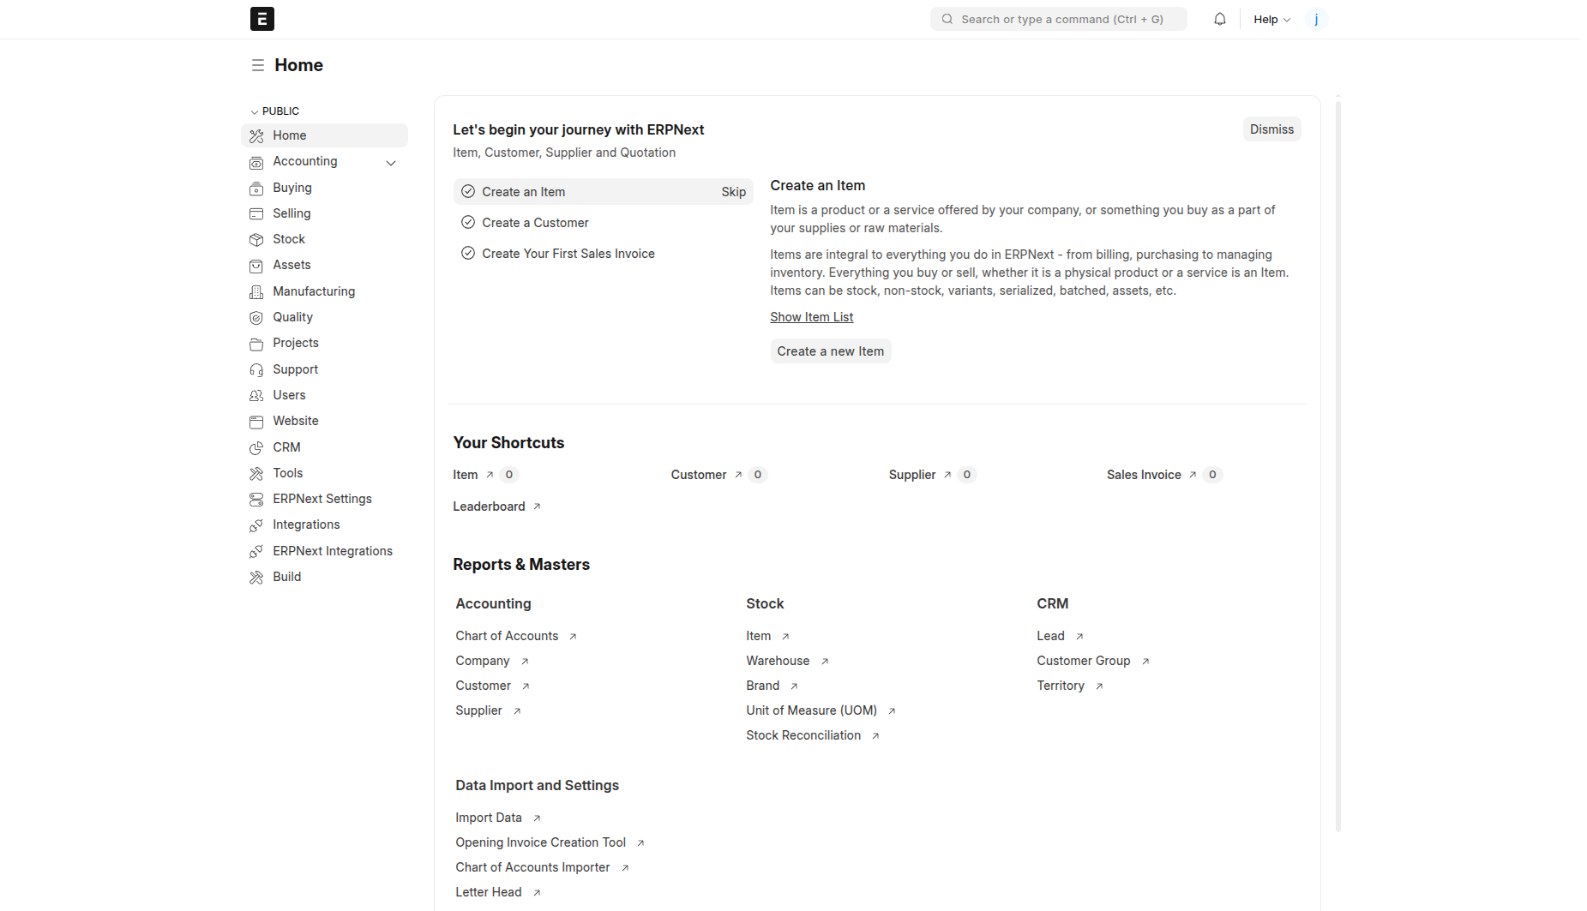
Task: Click the Selling sidebar icon
Action: tap(256, 214)
